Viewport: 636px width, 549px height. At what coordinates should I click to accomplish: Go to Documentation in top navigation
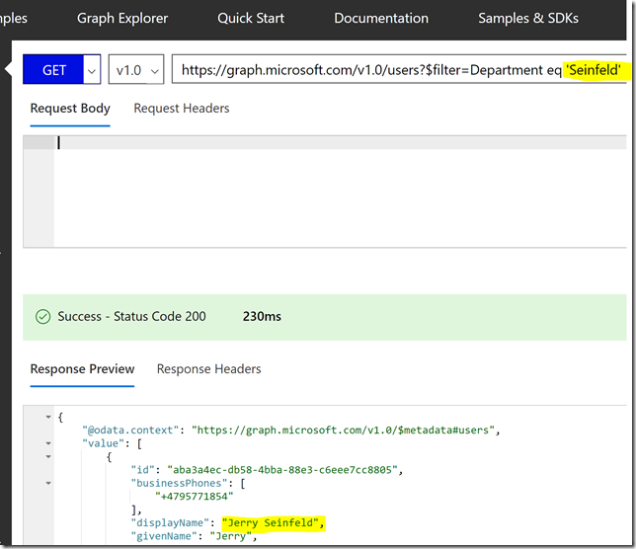pos(381,18)
